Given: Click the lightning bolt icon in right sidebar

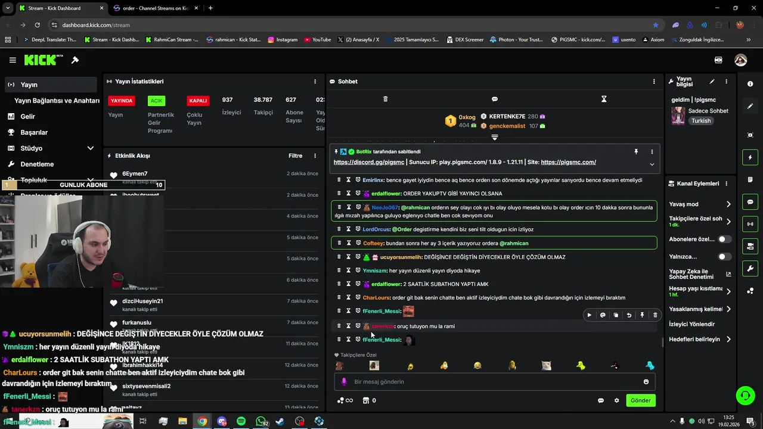Looking at the screenshot, I should pyautogui.click(x=750, y=157).
